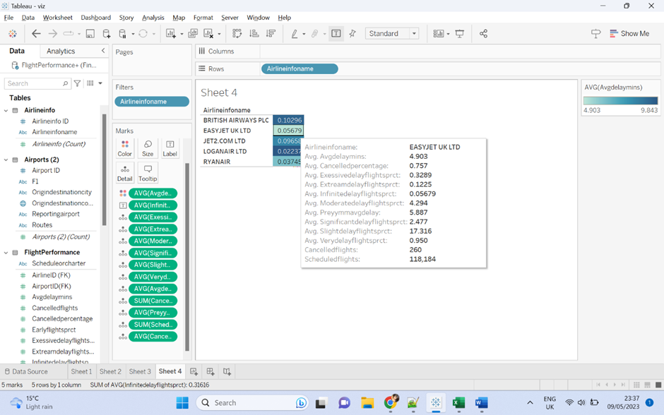Click the Label shelf icon
Viewport: 664px width, 415px height.
(x=170, y=149)
